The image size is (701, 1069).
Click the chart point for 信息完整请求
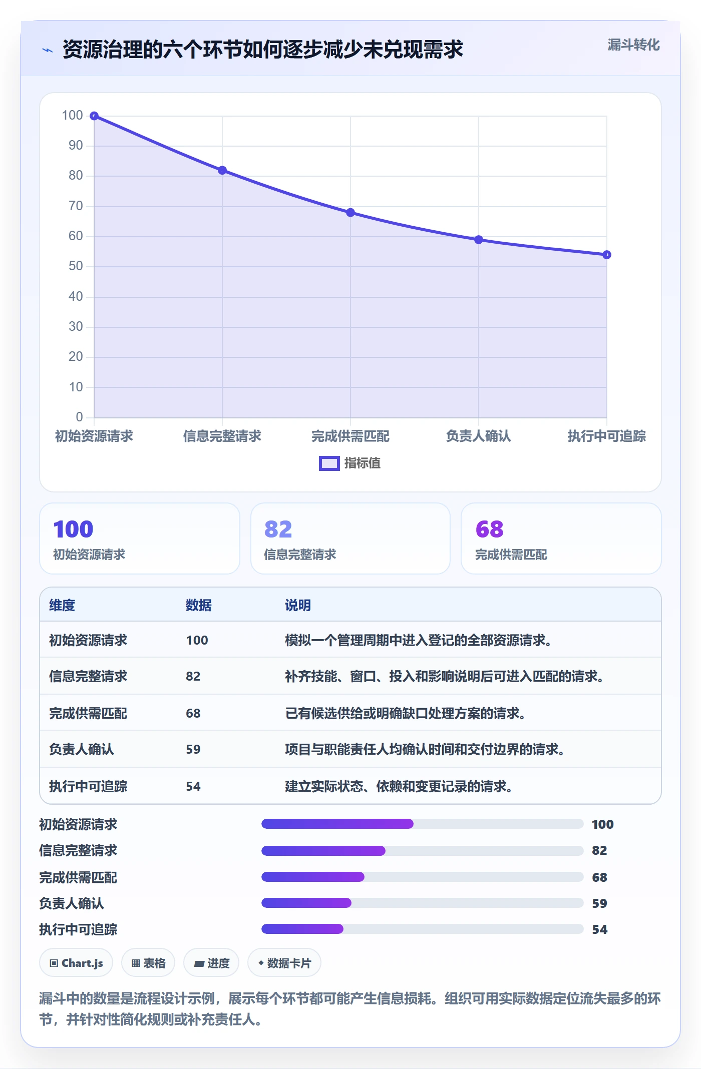222,170
